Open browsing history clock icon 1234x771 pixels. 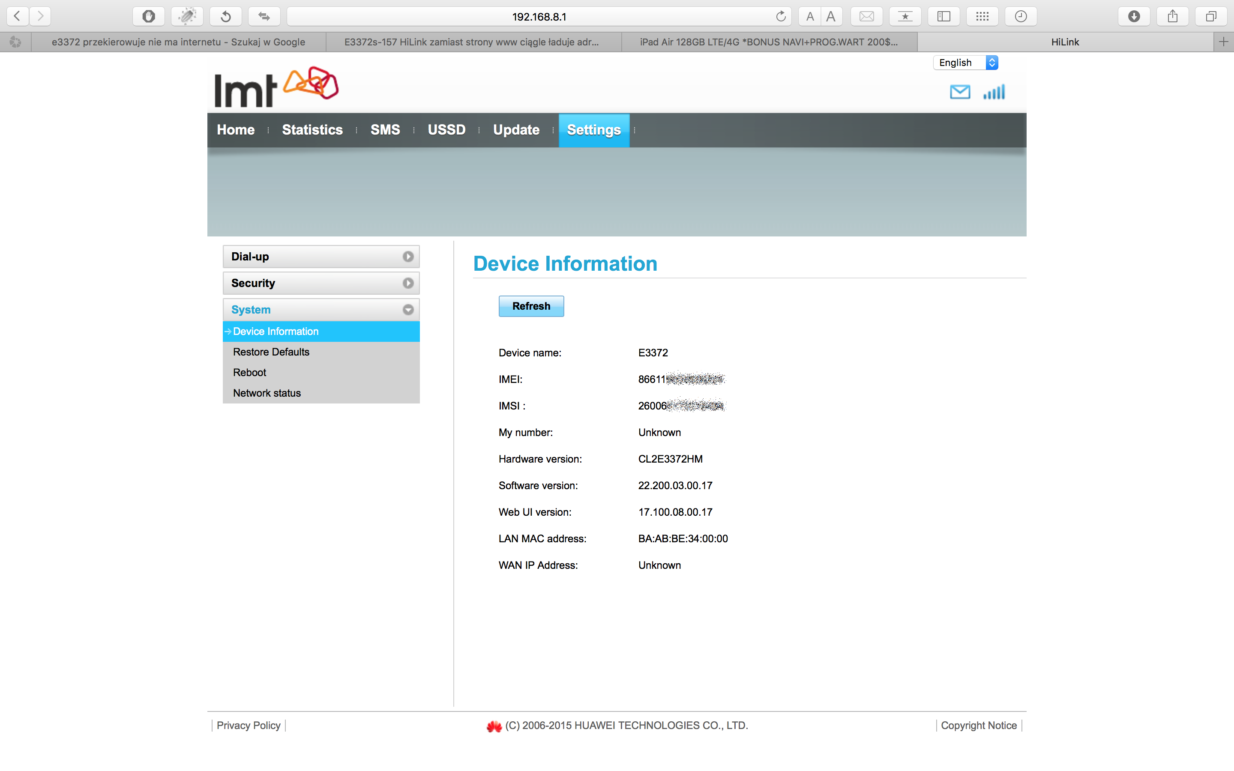click(x=1020, y=16)
